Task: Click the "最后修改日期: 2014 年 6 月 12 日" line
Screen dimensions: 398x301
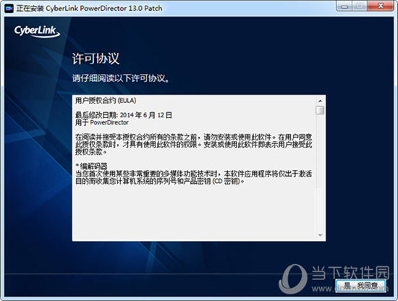Action: [124, 115]
